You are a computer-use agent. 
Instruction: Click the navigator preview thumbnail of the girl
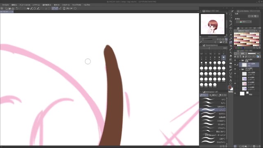[x=213, y=24]
